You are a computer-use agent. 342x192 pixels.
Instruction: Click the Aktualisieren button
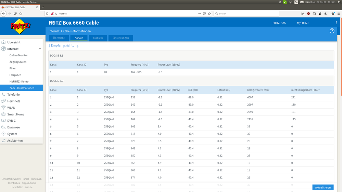click(x=322, y=188)
